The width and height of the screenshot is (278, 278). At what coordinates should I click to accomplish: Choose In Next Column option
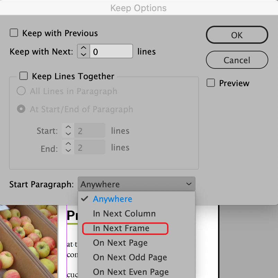click(x=124, y=214)
